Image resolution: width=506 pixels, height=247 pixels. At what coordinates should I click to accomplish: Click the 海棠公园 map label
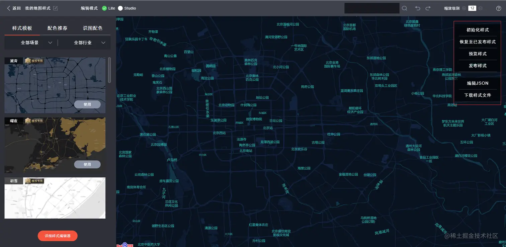tap(304, 168)
